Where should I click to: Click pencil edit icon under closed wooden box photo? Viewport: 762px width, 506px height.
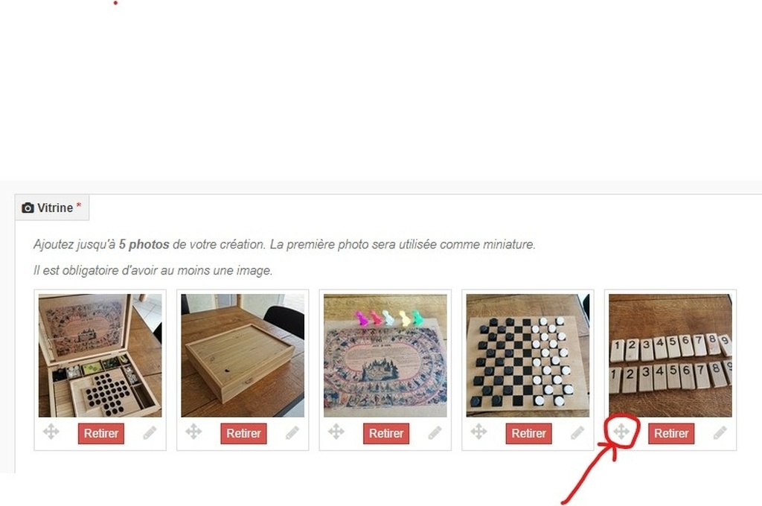[x=292, y=432]
